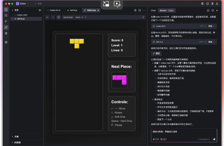The width and height of the screenshot is (224, 146).
Task: Open the second activity bar icon below files
Action: coord(6,15)
